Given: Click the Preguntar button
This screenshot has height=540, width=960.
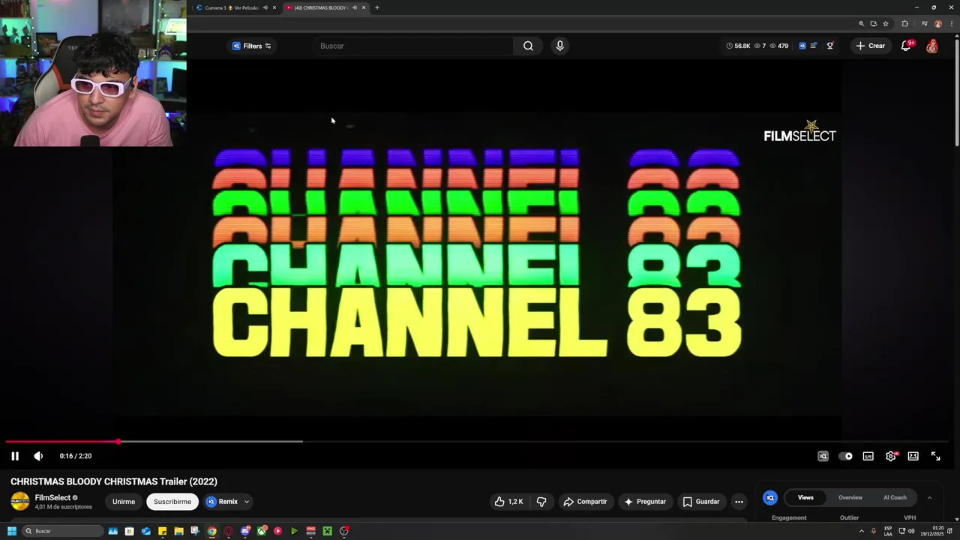Looking at the screenshot, I should [x=644, y=502].
